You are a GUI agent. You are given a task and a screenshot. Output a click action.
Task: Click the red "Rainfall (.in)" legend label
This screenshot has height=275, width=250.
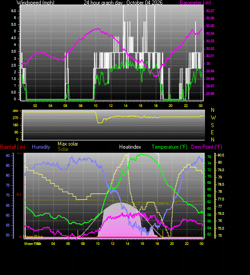click(13, 147)
